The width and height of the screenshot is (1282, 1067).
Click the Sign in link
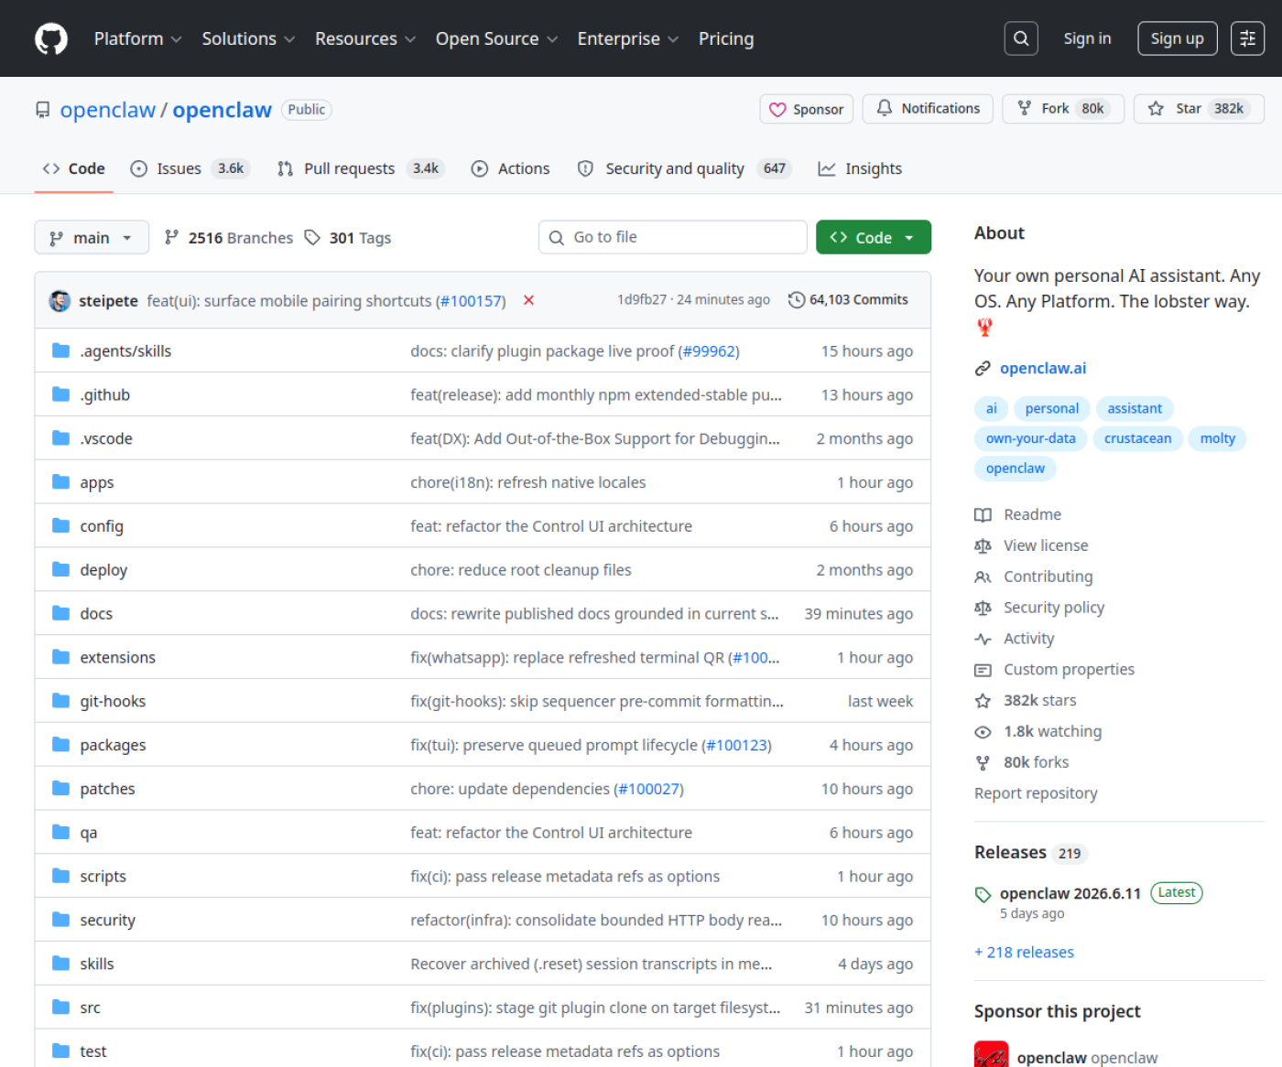coord(1087,38)
